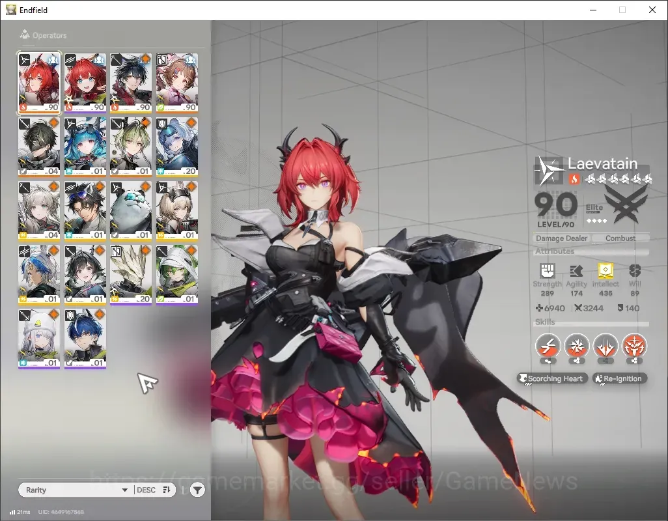The image size is (668, 521).
Task: Select the blonde girl with black crown
Action: click(x=177, y=211)
